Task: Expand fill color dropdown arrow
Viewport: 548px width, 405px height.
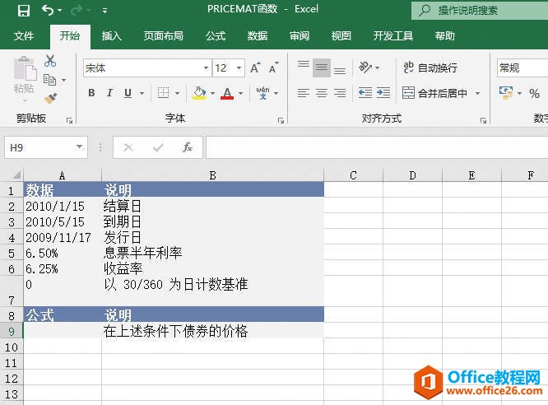Action: click(212, 93)
